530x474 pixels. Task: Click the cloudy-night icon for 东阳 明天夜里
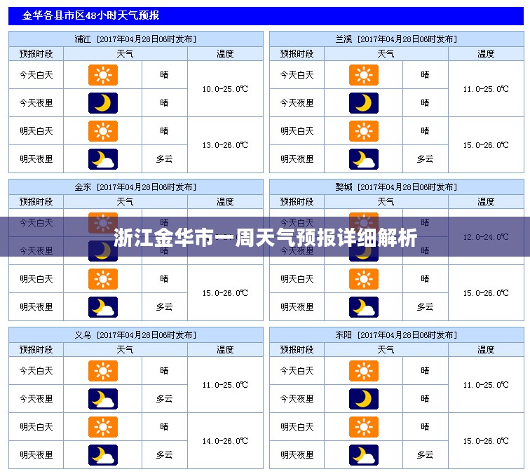[x=364, y=455]
